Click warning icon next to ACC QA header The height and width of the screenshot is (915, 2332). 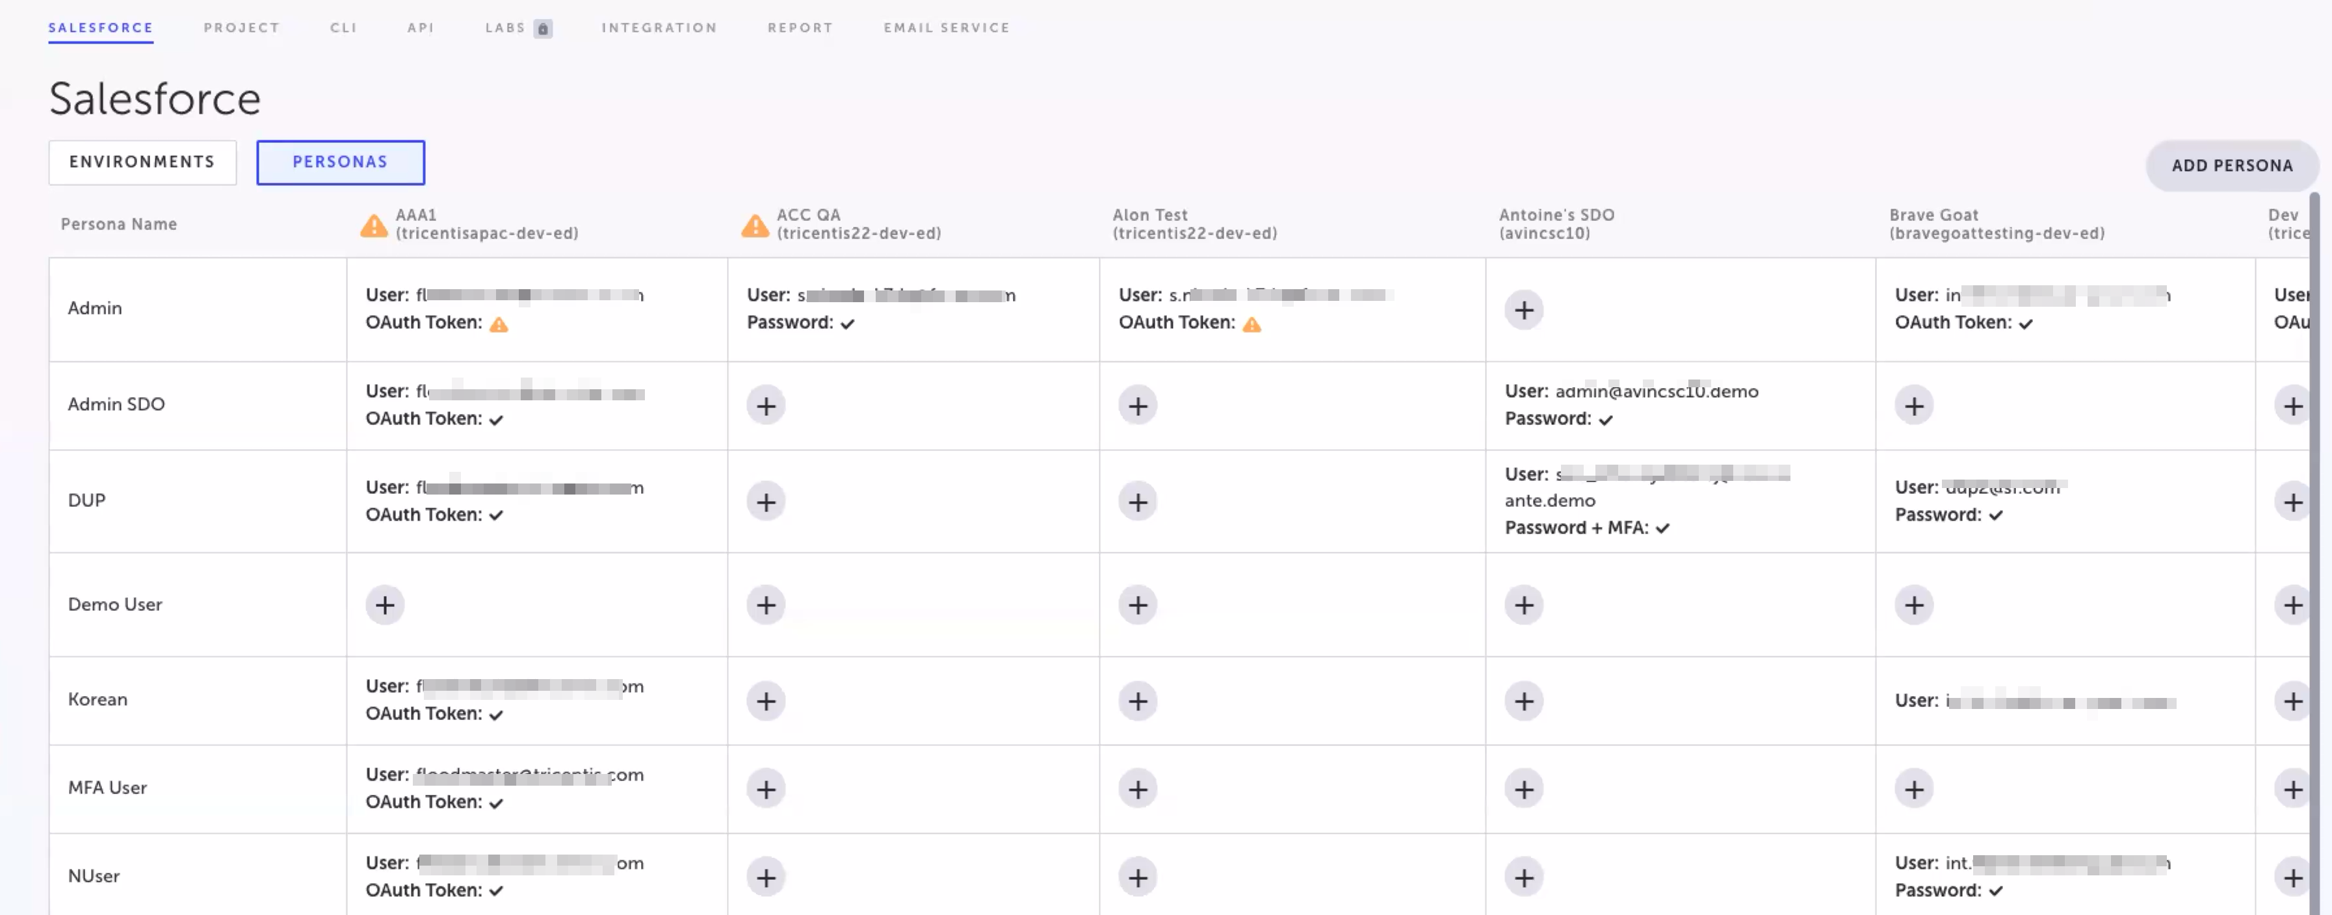tap(754, 226)
